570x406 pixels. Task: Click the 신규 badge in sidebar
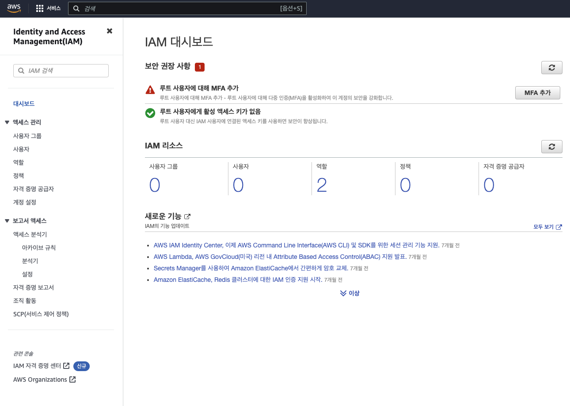coord(81,366)
